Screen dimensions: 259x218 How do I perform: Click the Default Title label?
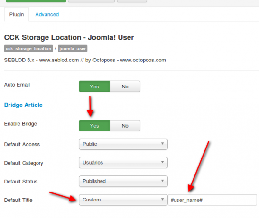click(18, 200)
